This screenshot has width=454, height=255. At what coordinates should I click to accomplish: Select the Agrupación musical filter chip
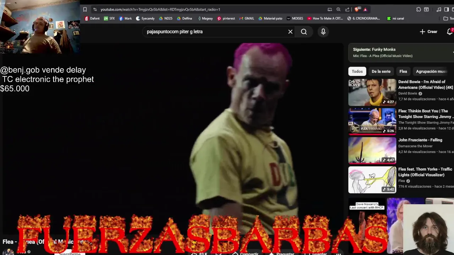click(432, 72)
